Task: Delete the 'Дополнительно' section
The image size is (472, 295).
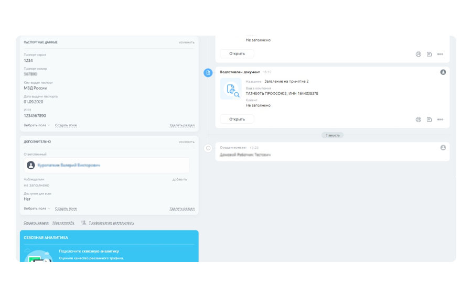Action: (x=182, y=209)
